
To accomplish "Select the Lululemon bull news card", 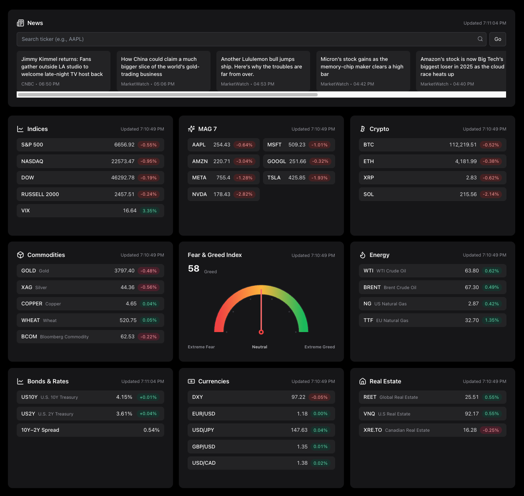I will (263, 71).
